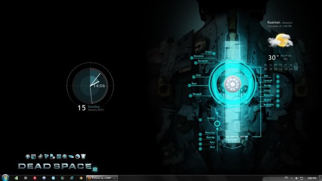Launch SketchUp from the HUD

(x=210, y=138)
